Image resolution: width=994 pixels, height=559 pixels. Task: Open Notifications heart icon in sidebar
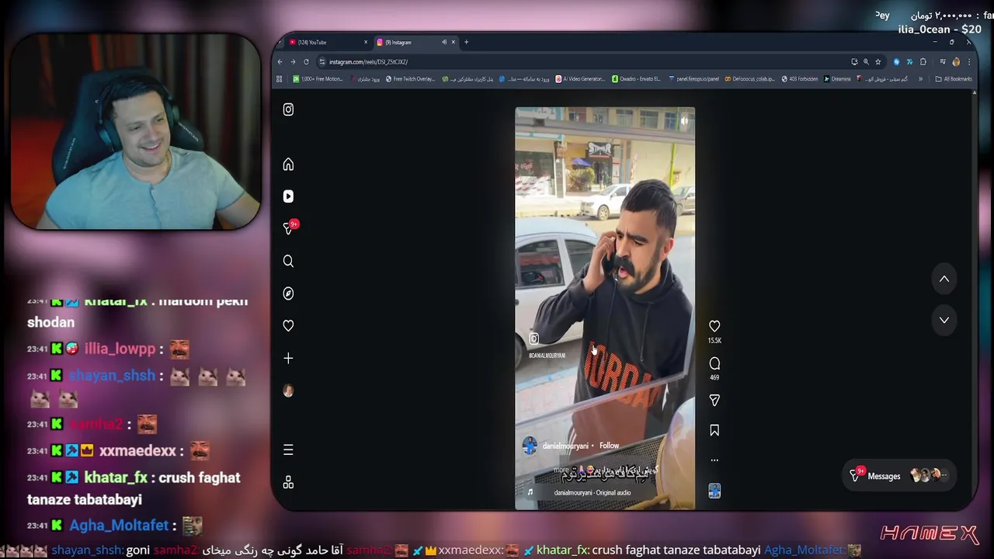pyautogui.click(x=288, y=325)
